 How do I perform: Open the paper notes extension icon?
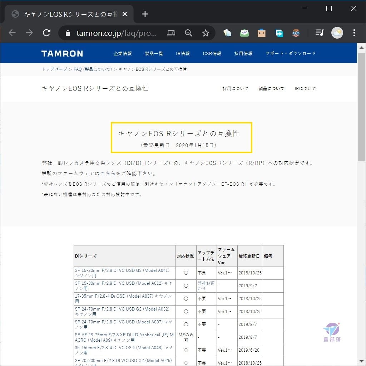click(x=227, y=33)
